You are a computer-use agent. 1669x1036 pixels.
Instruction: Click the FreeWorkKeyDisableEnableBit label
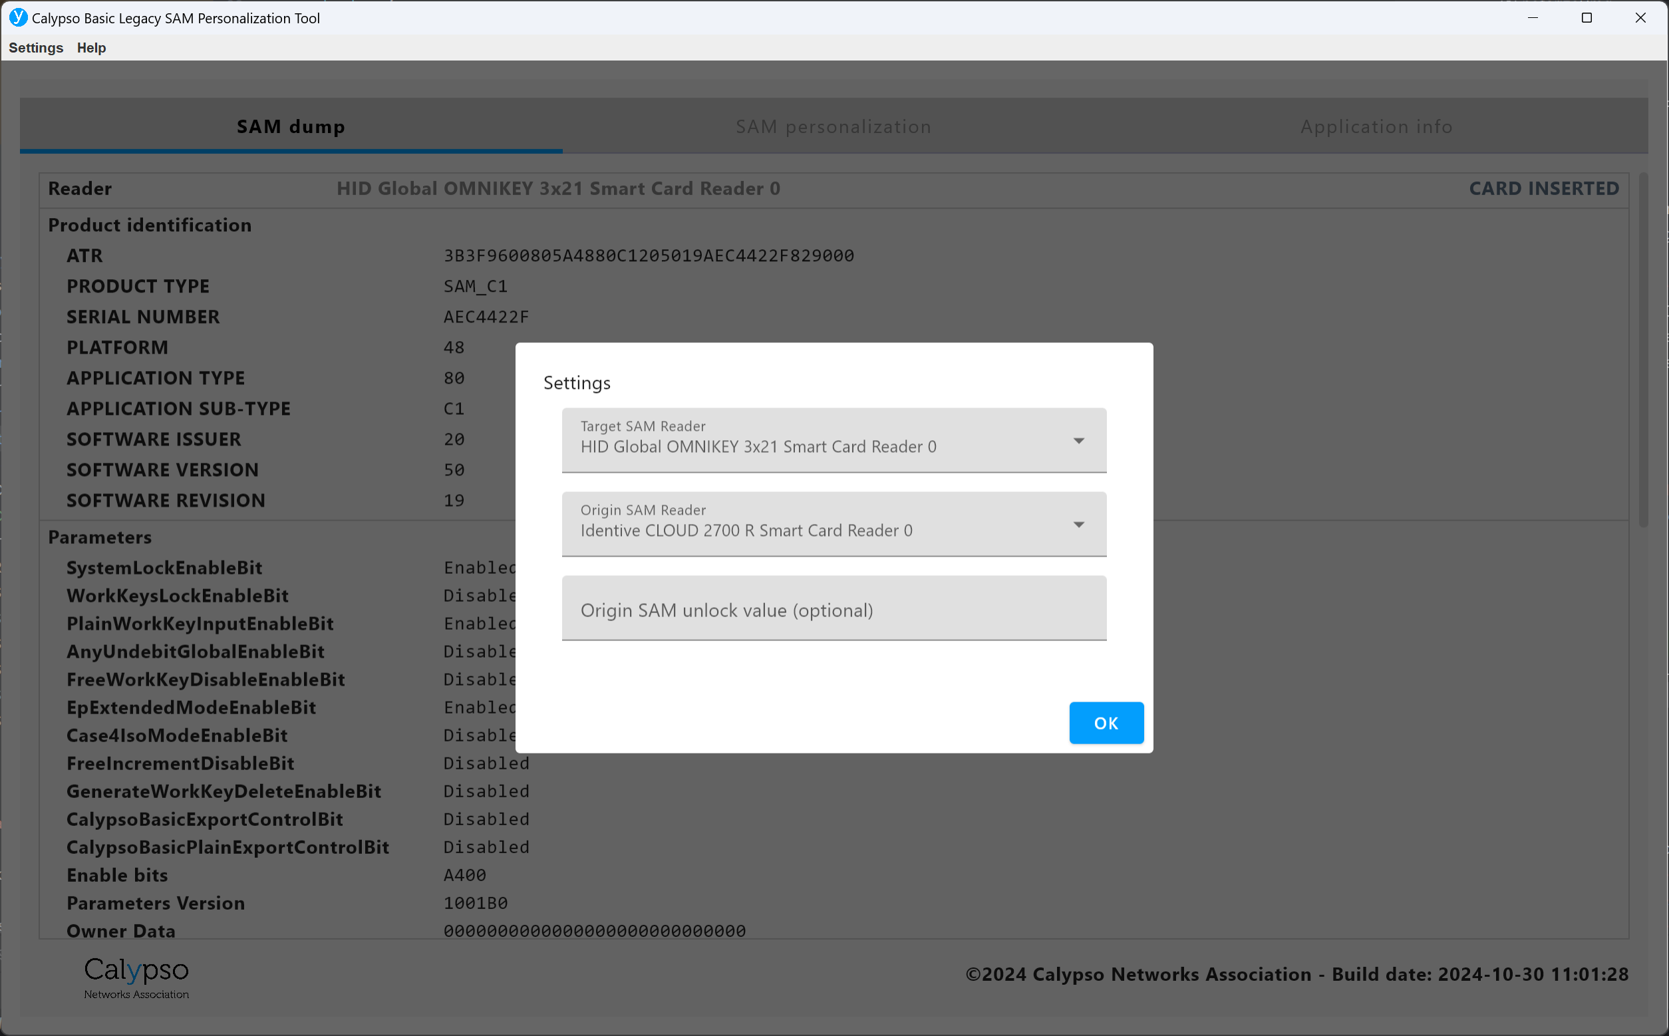[x=206, y=680]
